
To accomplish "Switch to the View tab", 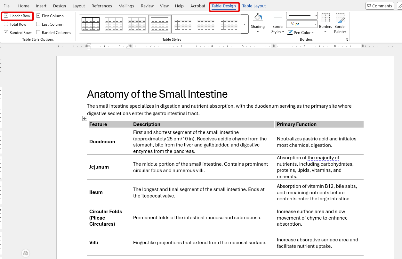I will coord(164,6).
